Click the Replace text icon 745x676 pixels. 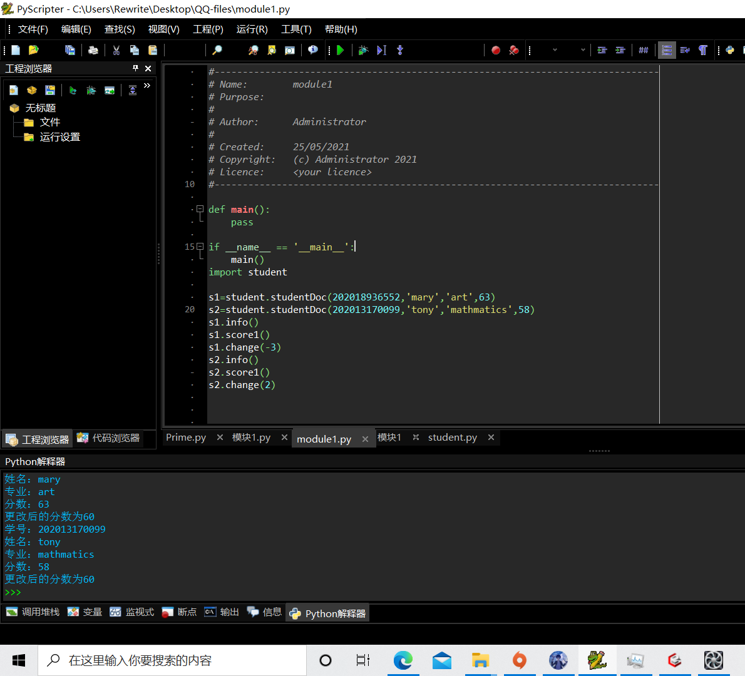254,50
